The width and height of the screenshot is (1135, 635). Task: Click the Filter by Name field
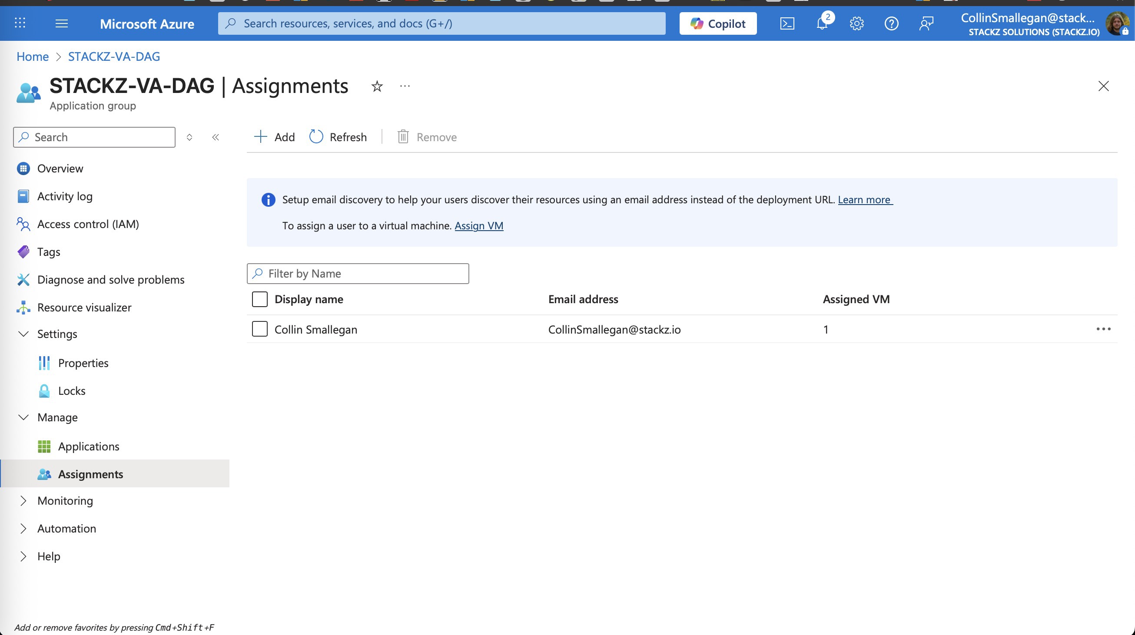358,274
